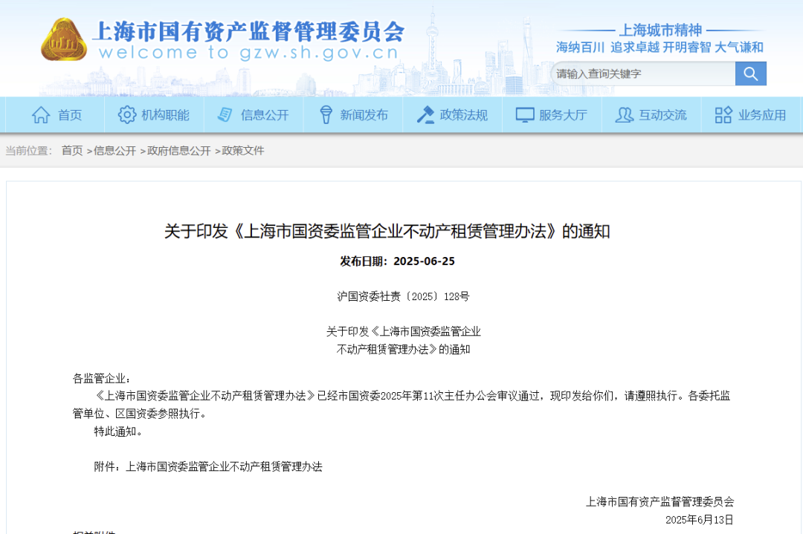The image size is (803, 534).
Task: Select 业务应用 in the navigation bar
Action: tap(761, 115)
